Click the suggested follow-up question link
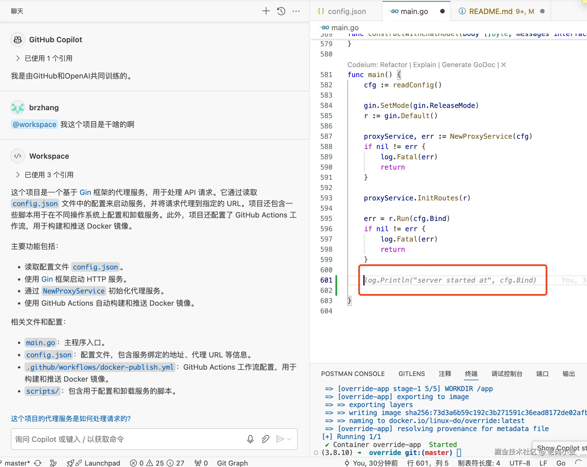 70,418
